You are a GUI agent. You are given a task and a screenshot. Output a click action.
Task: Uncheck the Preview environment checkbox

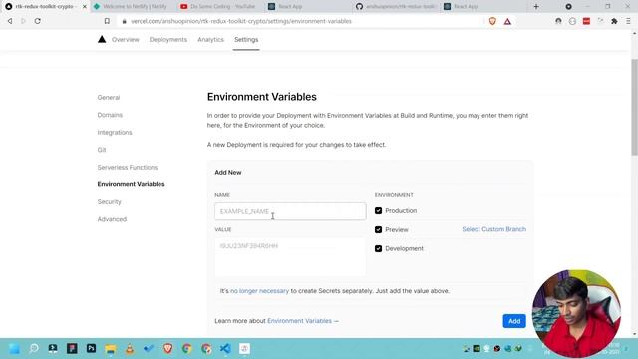[x=378, y=230]
